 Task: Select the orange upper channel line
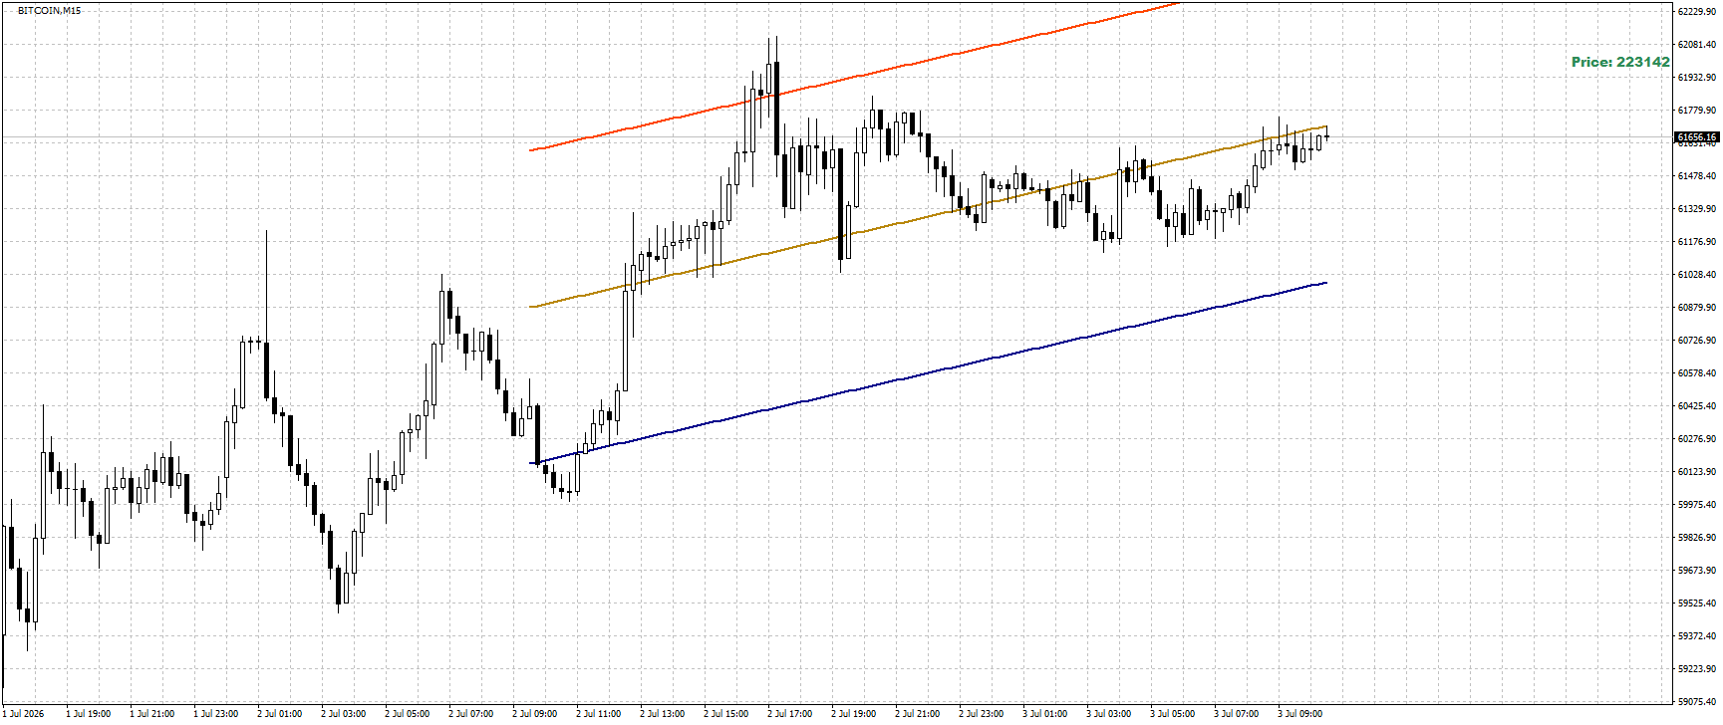point(854,76)
